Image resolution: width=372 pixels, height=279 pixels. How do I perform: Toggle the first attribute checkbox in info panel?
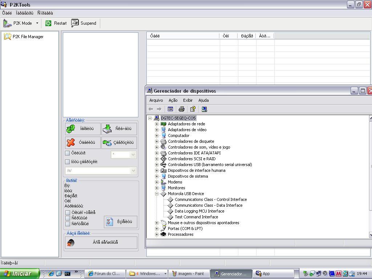68,213
